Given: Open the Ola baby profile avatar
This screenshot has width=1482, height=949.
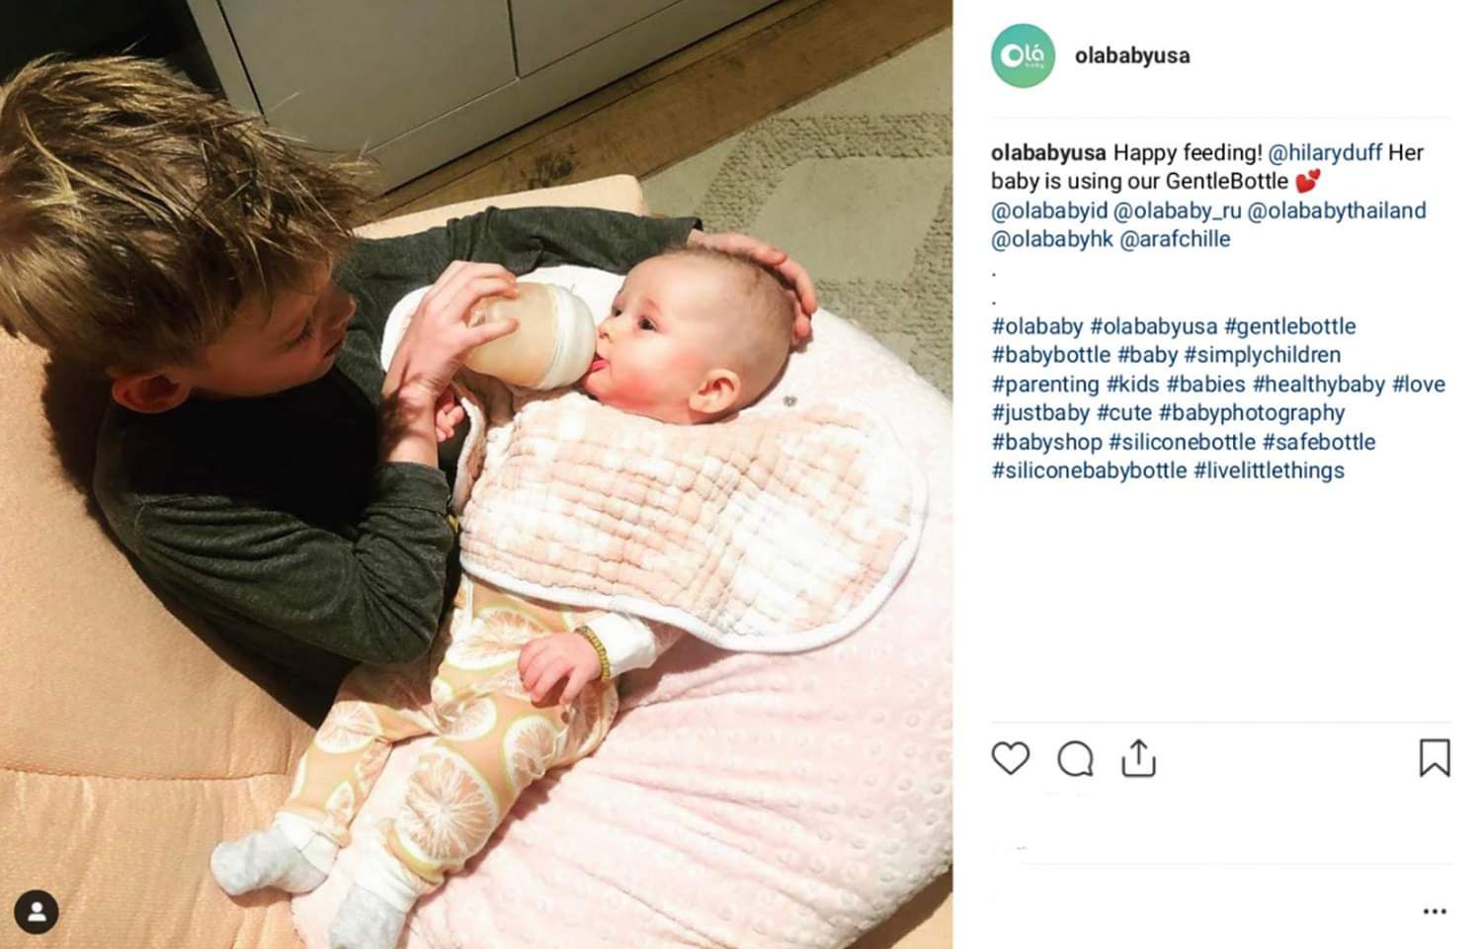Looking at the screenshot, I should pos(1023,55).
